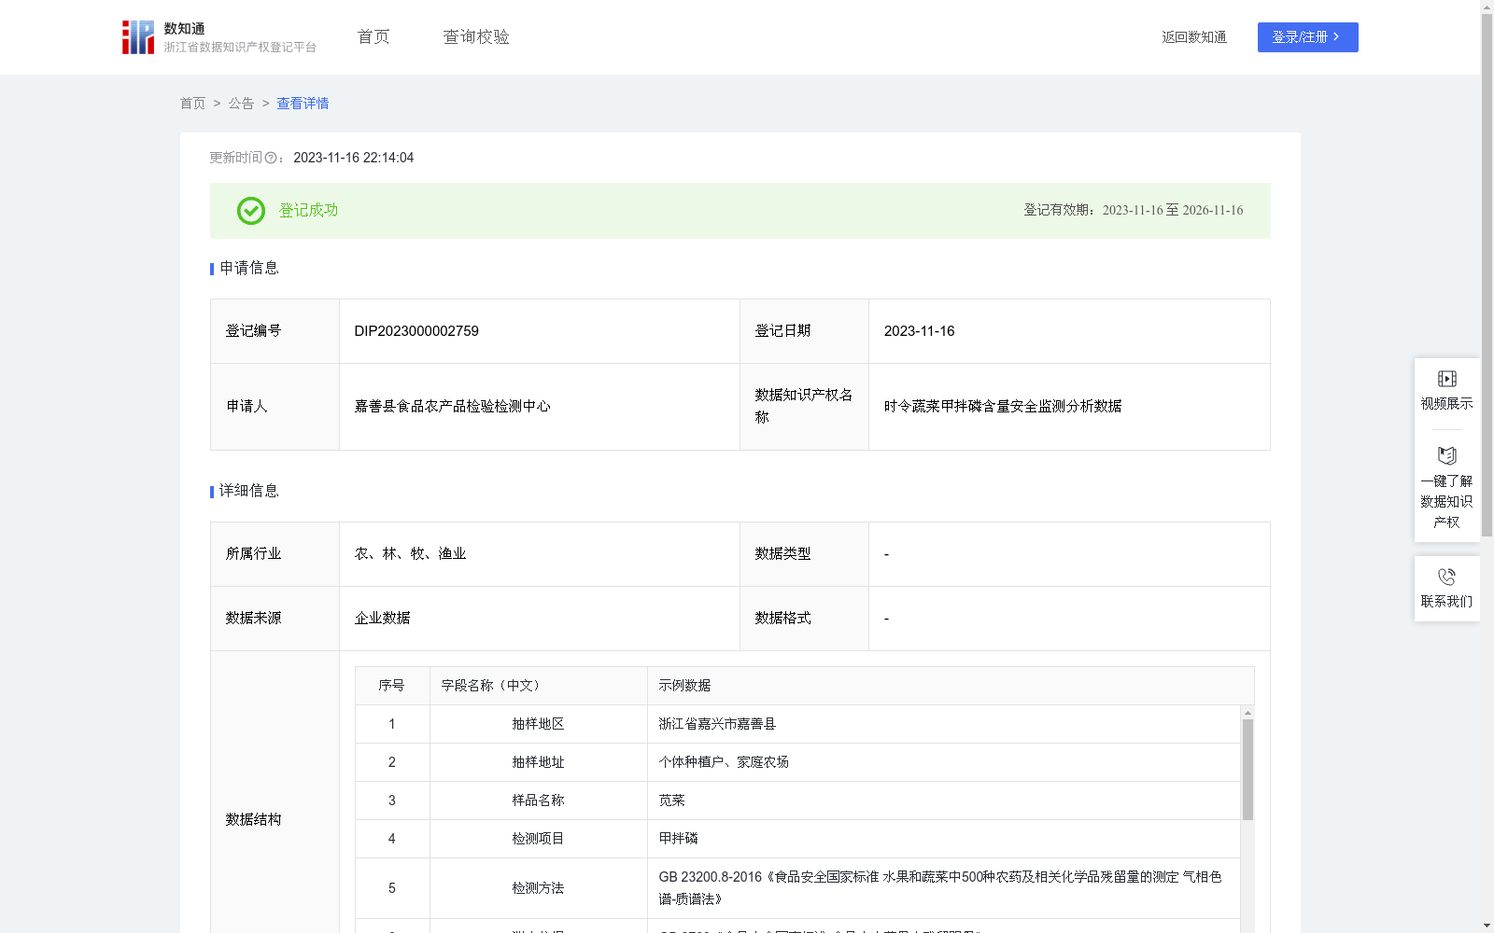Viewport: 1494px width, 933px height.
Task: Click sample data 浙江省嘉兴市嘉善县
Action: pyautogui.click(x=717, y=724)
